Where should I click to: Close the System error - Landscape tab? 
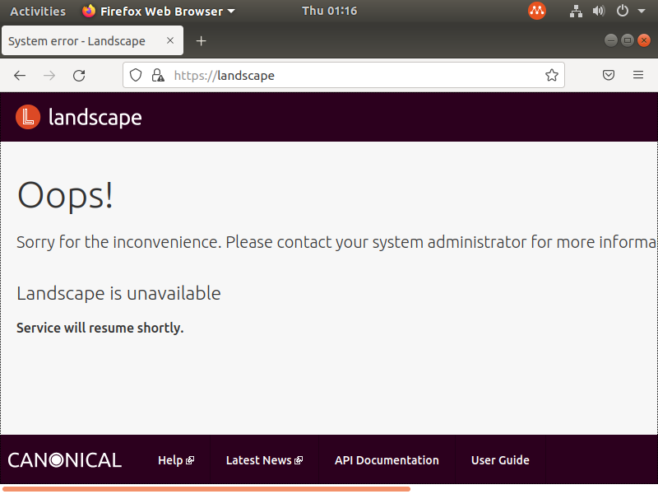pyautogui.click(x=170, y=40)
